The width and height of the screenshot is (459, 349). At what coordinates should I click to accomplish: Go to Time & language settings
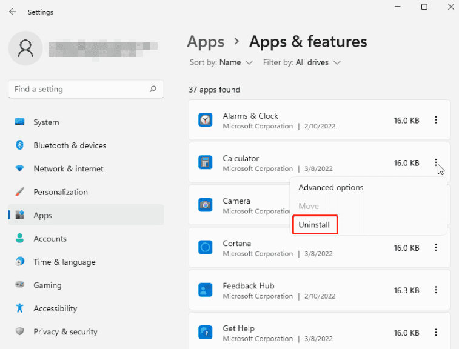[85, 262]
